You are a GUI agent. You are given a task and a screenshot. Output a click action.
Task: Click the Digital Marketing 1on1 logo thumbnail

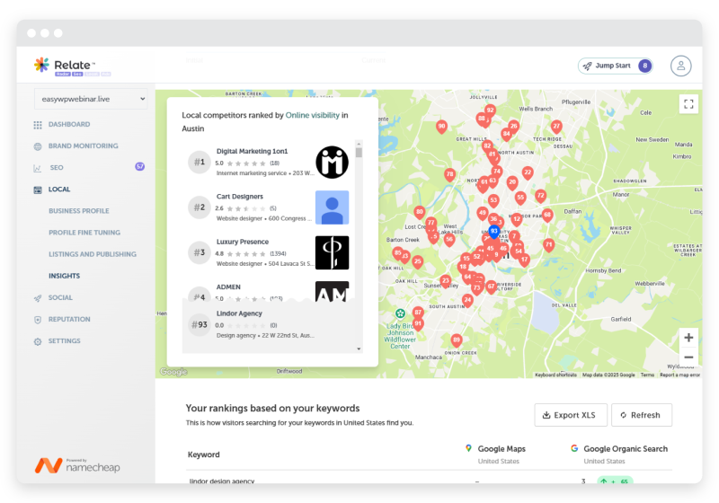332,163
